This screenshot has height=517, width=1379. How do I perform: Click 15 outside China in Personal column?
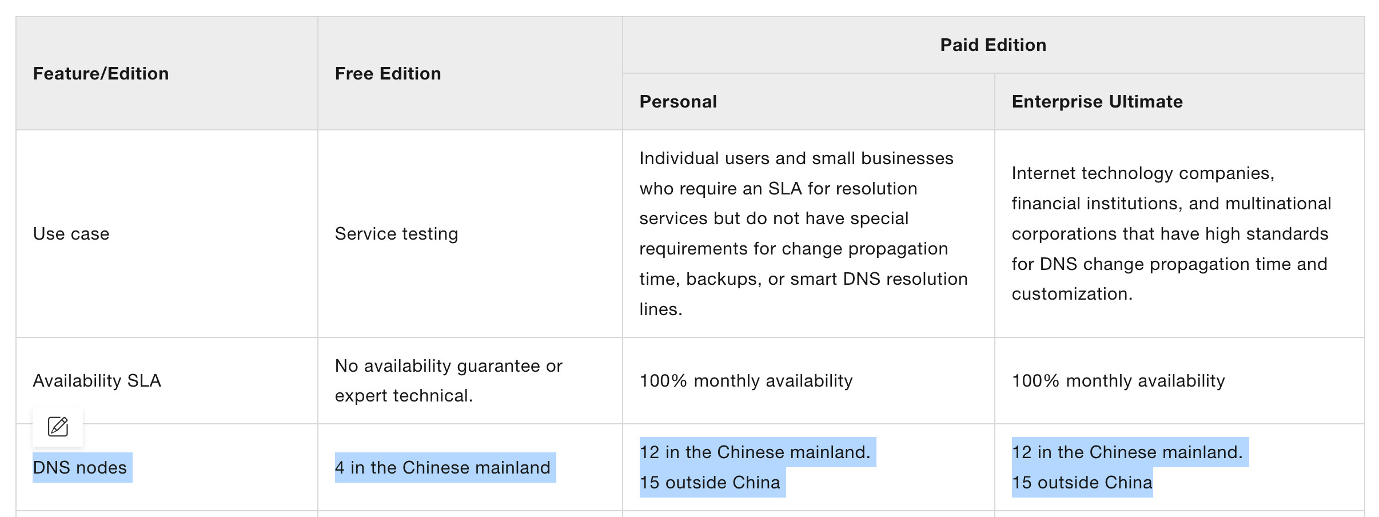[710, 483]
